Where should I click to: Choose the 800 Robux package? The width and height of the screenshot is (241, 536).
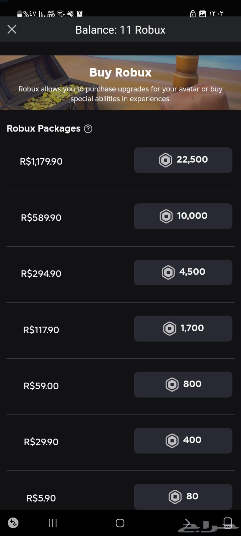click(183, 384)
